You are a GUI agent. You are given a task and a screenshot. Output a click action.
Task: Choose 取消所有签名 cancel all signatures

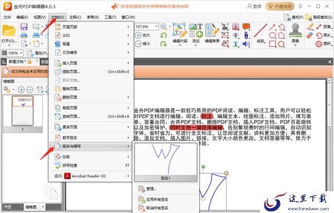[x=166, y=208]
